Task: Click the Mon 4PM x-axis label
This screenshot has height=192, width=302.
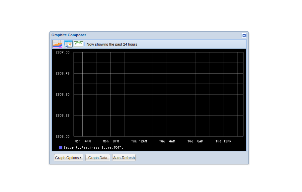Action: point(83,141)
